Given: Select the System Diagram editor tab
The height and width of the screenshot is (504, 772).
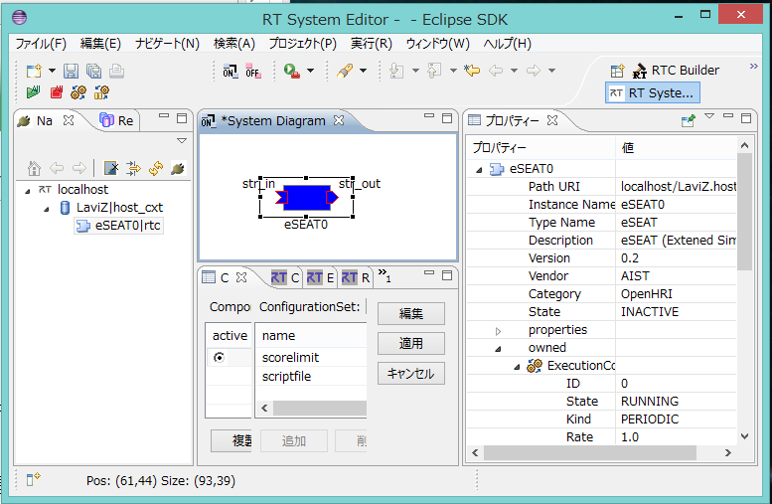Looking at the screenshot, I should 273,120.
